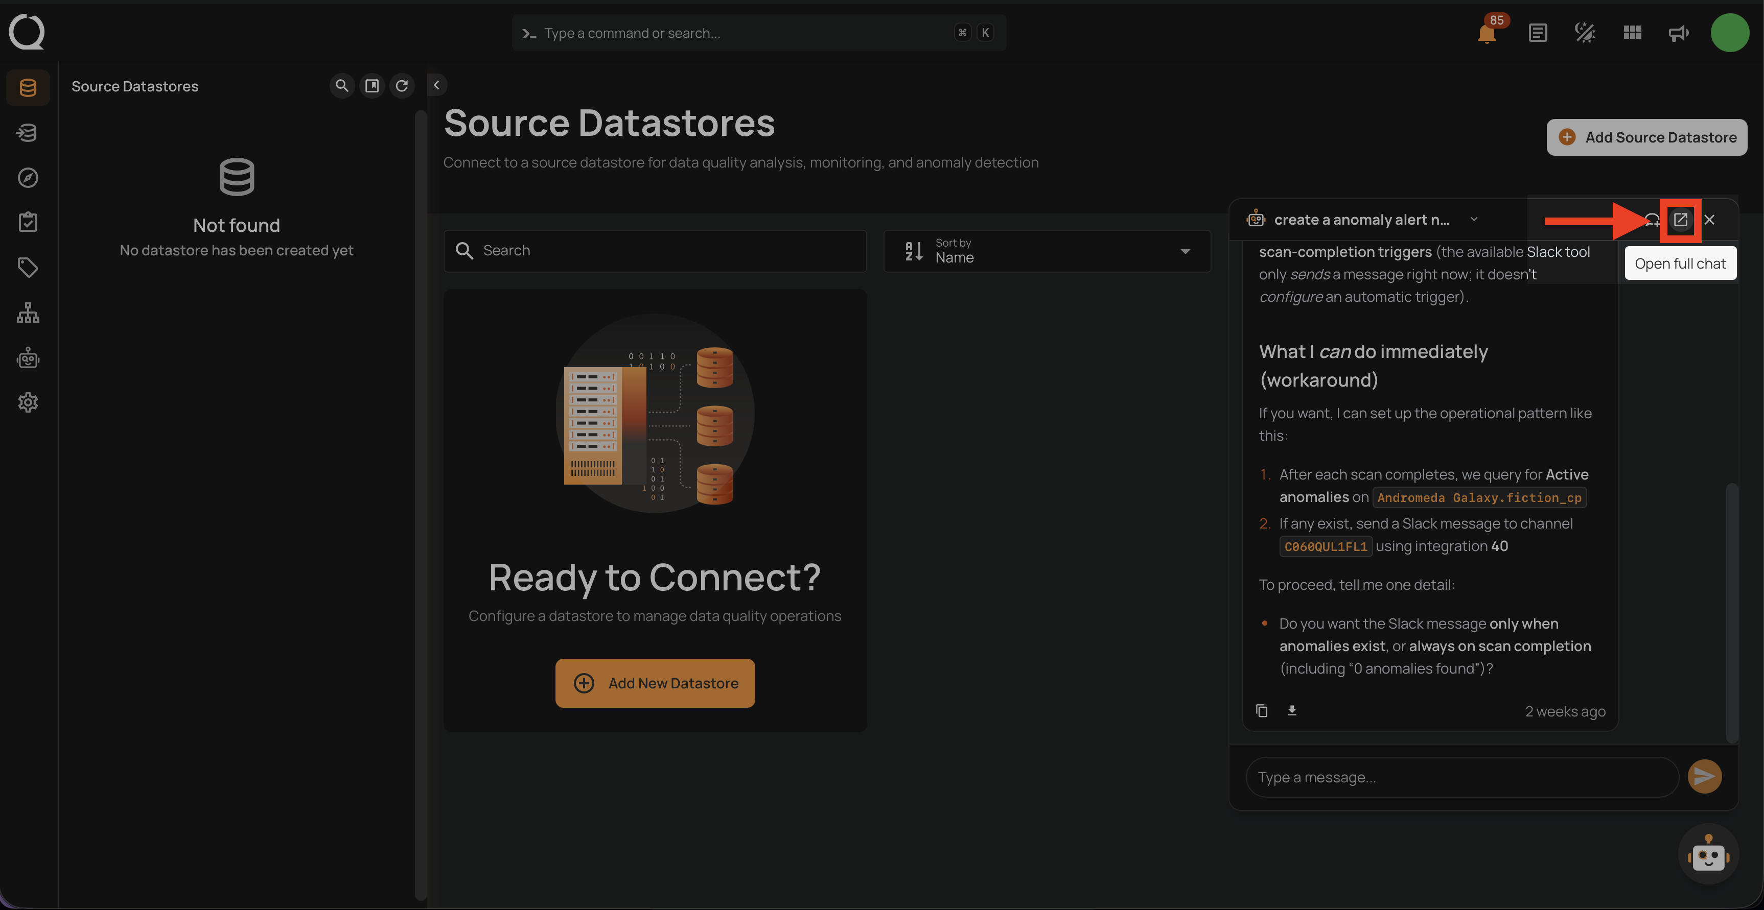Image resolution: width=1764 pixels, height=910 pixels.
Task: Open the Tags icon in sidebar
Action: (28, 268)
